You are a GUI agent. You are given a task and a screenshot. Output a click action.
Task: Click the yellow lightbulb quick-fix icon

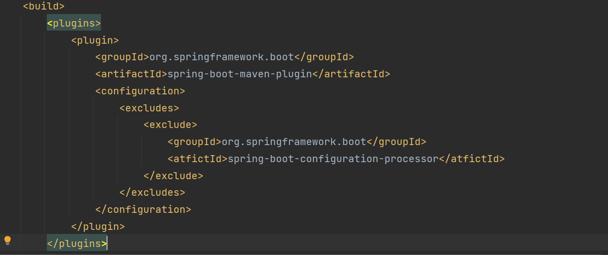(x=8, y=240)
